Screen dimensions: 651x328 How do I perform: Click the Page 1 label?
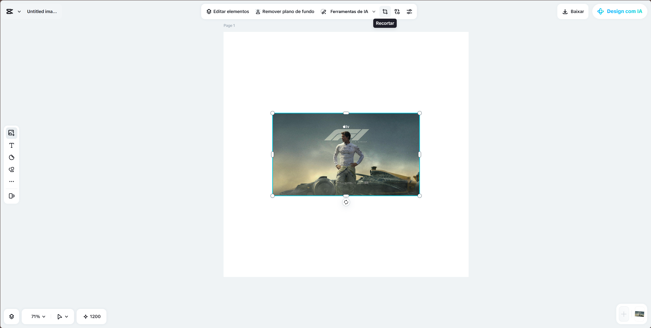[229, 26]
